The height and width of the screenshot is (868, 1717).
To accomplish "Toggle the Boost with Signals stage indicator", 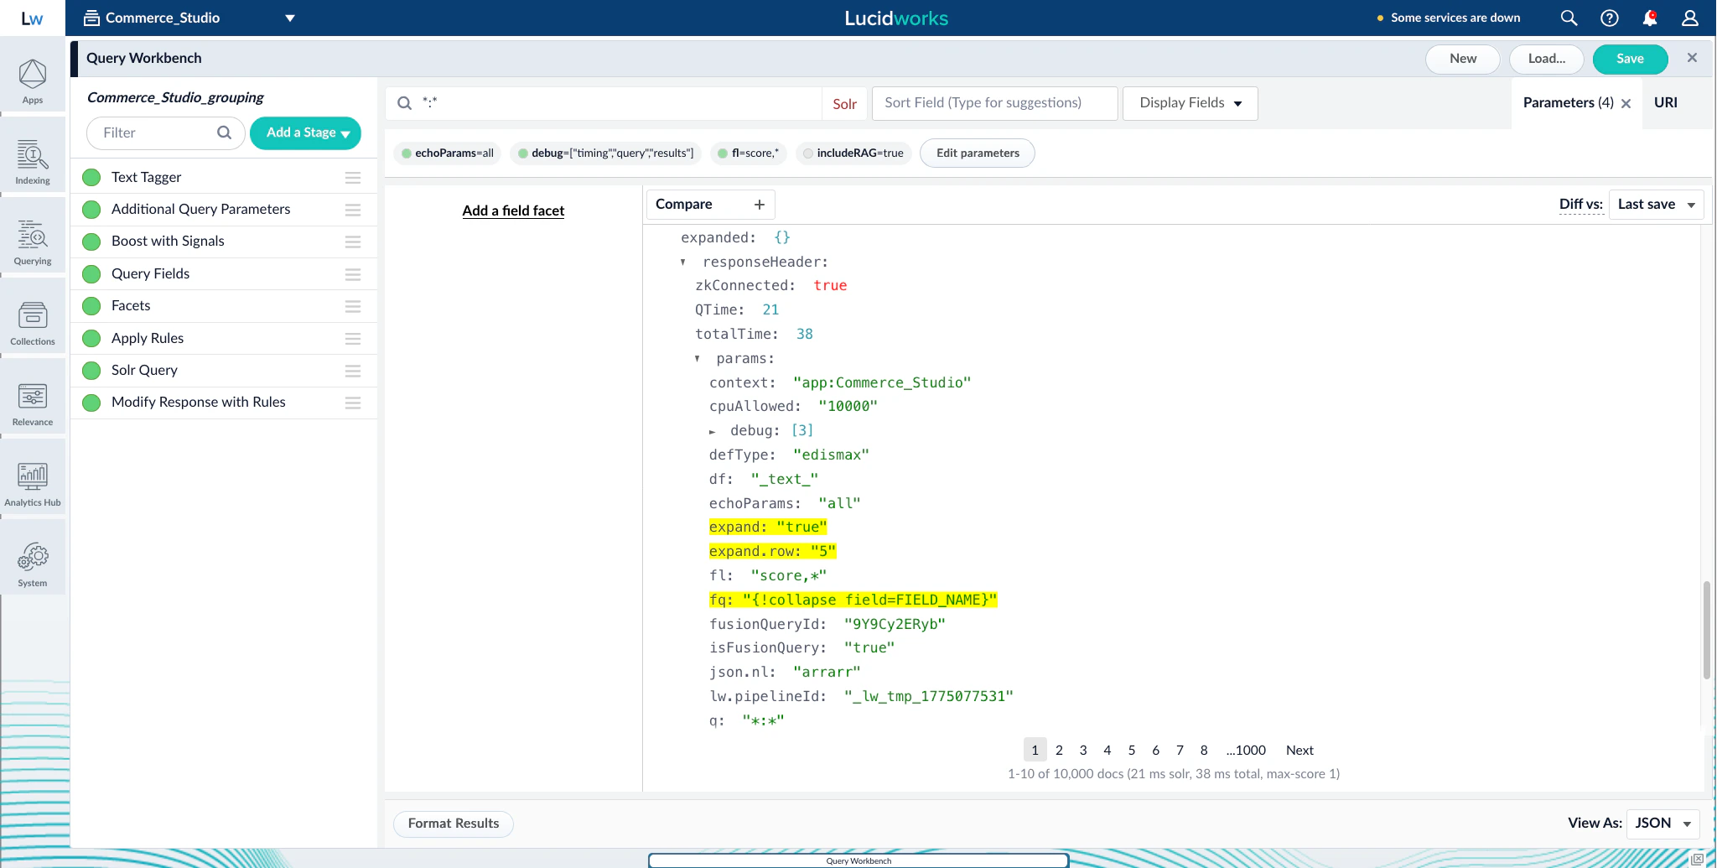I will [x=91, y=241].
